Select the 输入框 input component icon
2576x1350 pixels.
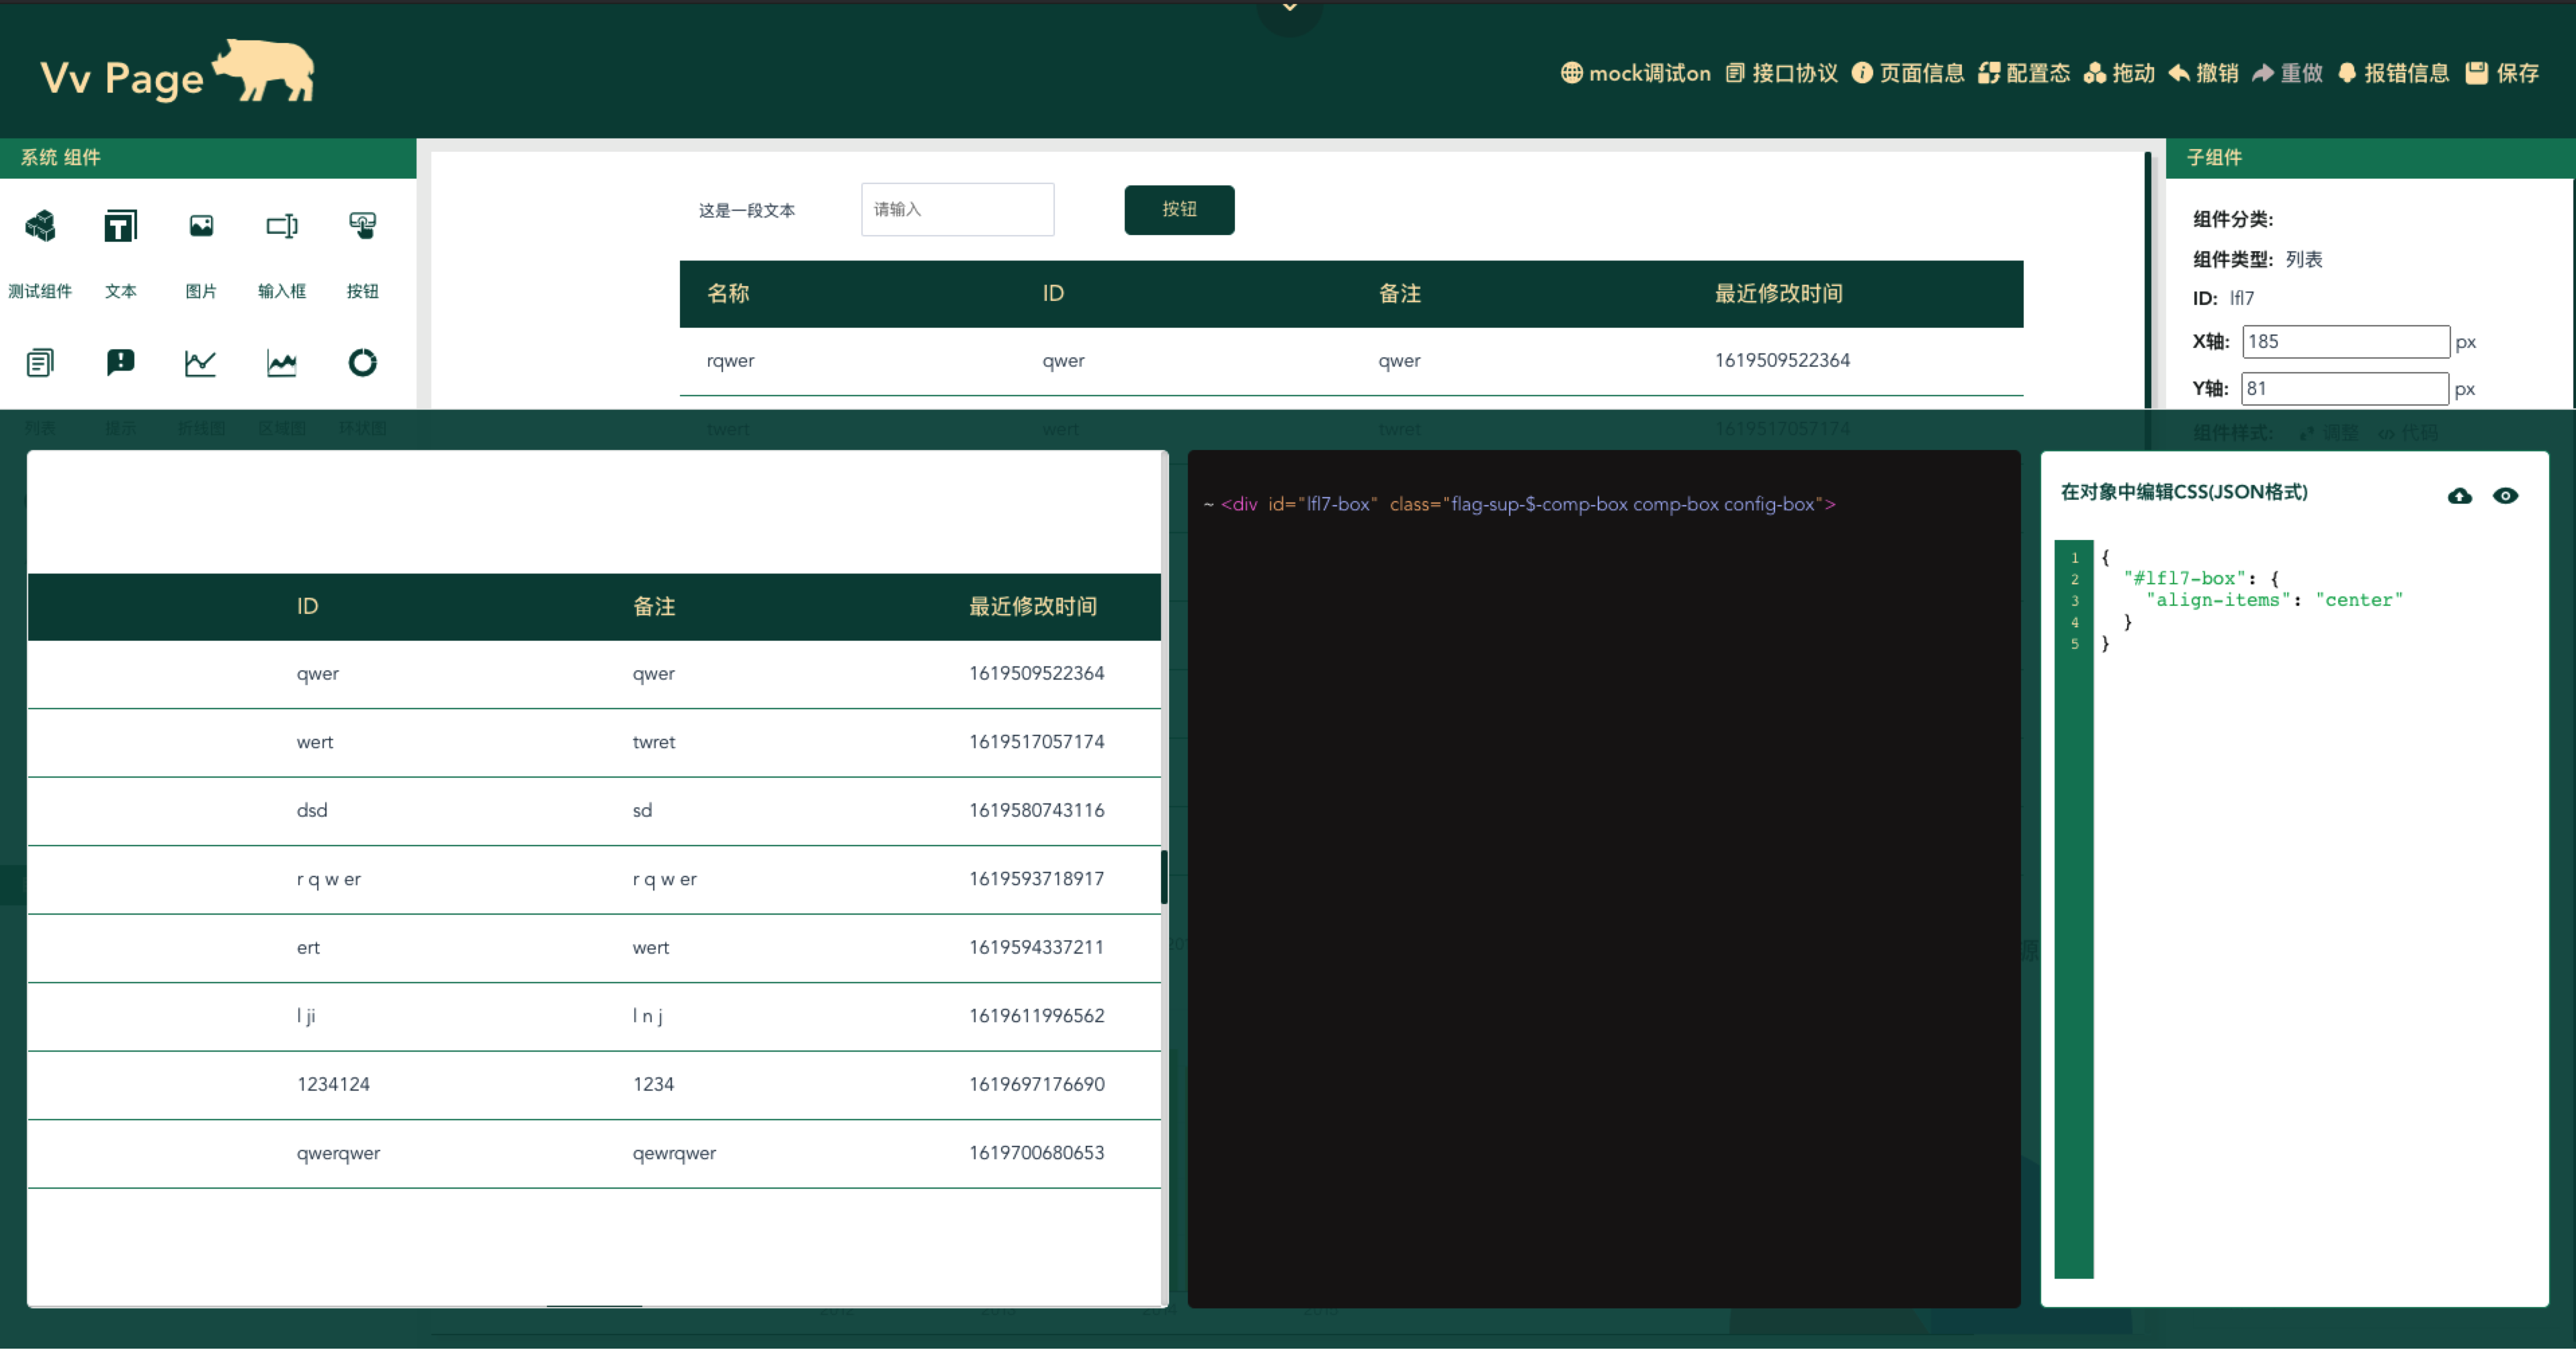click(282, 226)
